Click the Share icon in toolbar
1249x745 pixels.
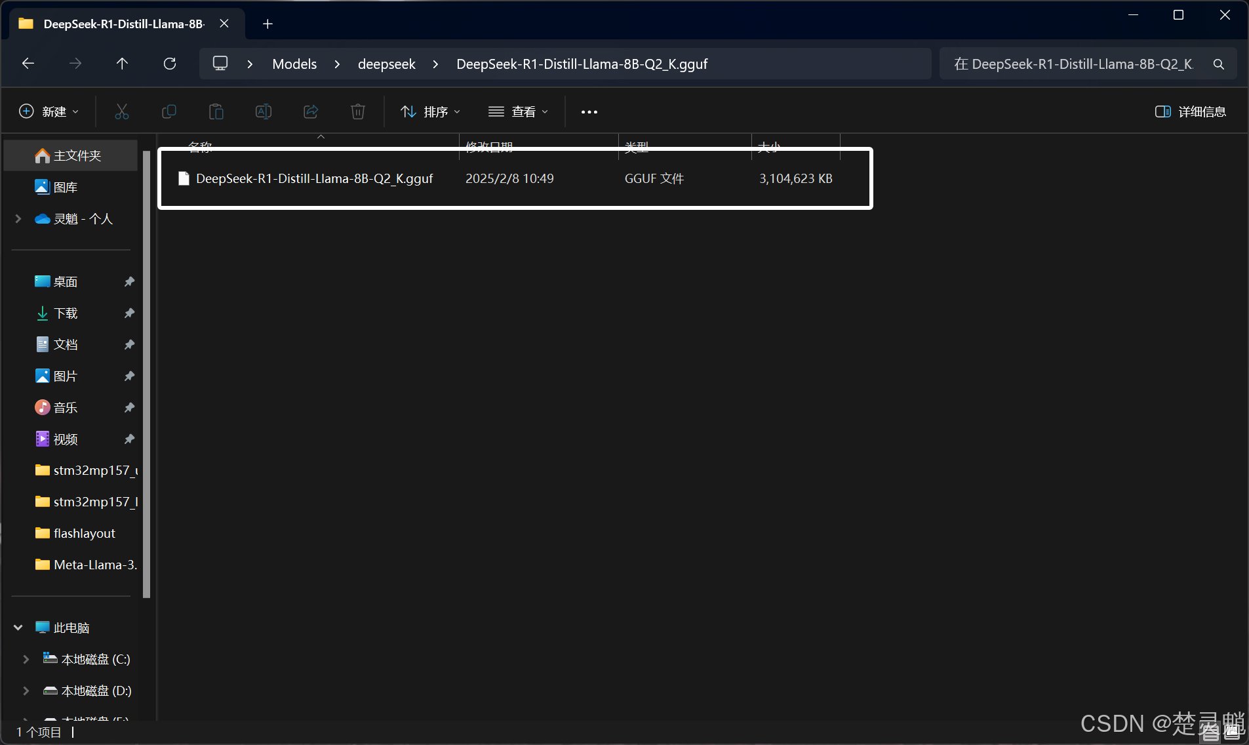coord(310,111)
